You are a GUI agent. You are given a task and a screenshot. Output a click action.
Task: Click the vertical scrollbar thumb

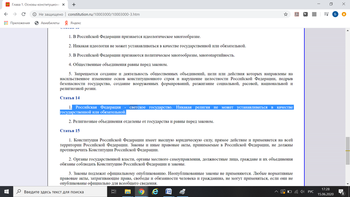pyautogui.click(x=347, y=150)
